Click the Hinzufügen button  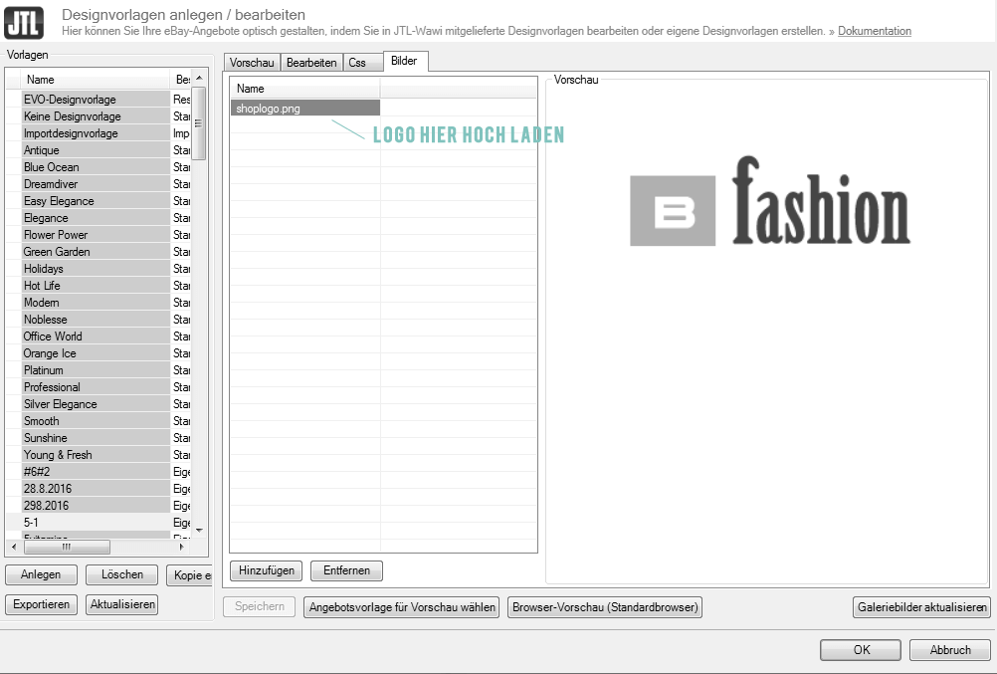(267, 570)
